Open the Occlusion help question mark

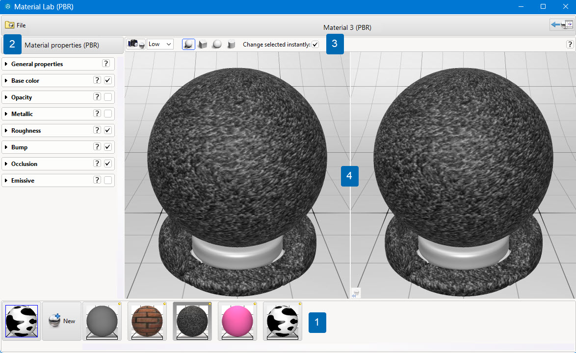(97, 164)
